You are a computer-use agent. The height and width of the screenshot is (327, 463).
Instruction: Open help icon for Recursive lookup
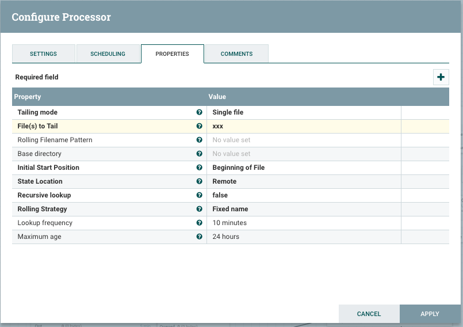point(200,195)
